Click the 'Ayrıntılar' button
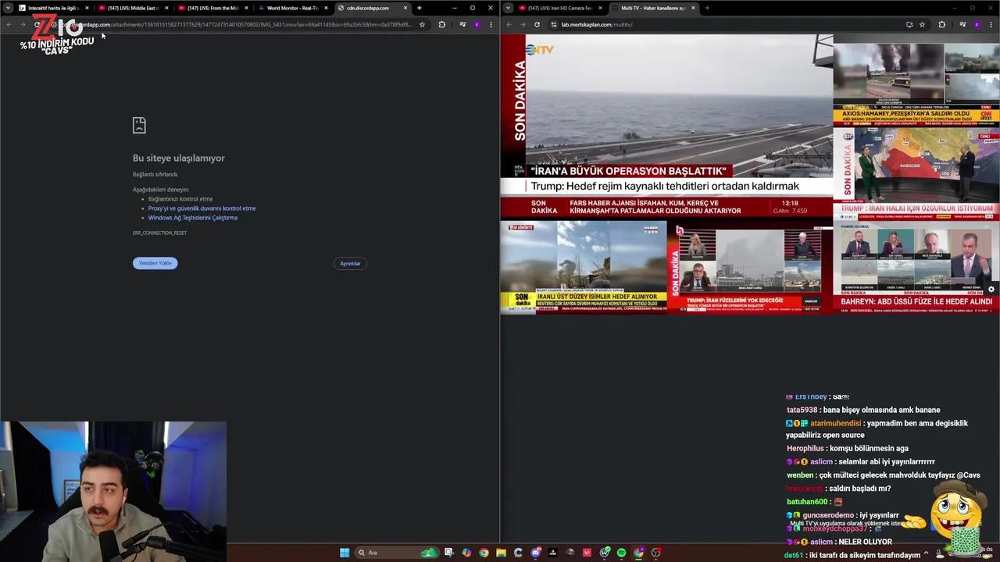 (x=350, y=263)
